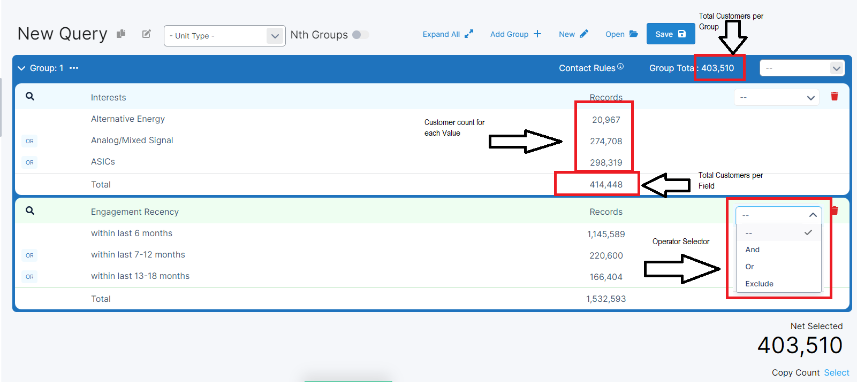Create a New query
This screenshot has height=382, width=857.
click(573, 34)
